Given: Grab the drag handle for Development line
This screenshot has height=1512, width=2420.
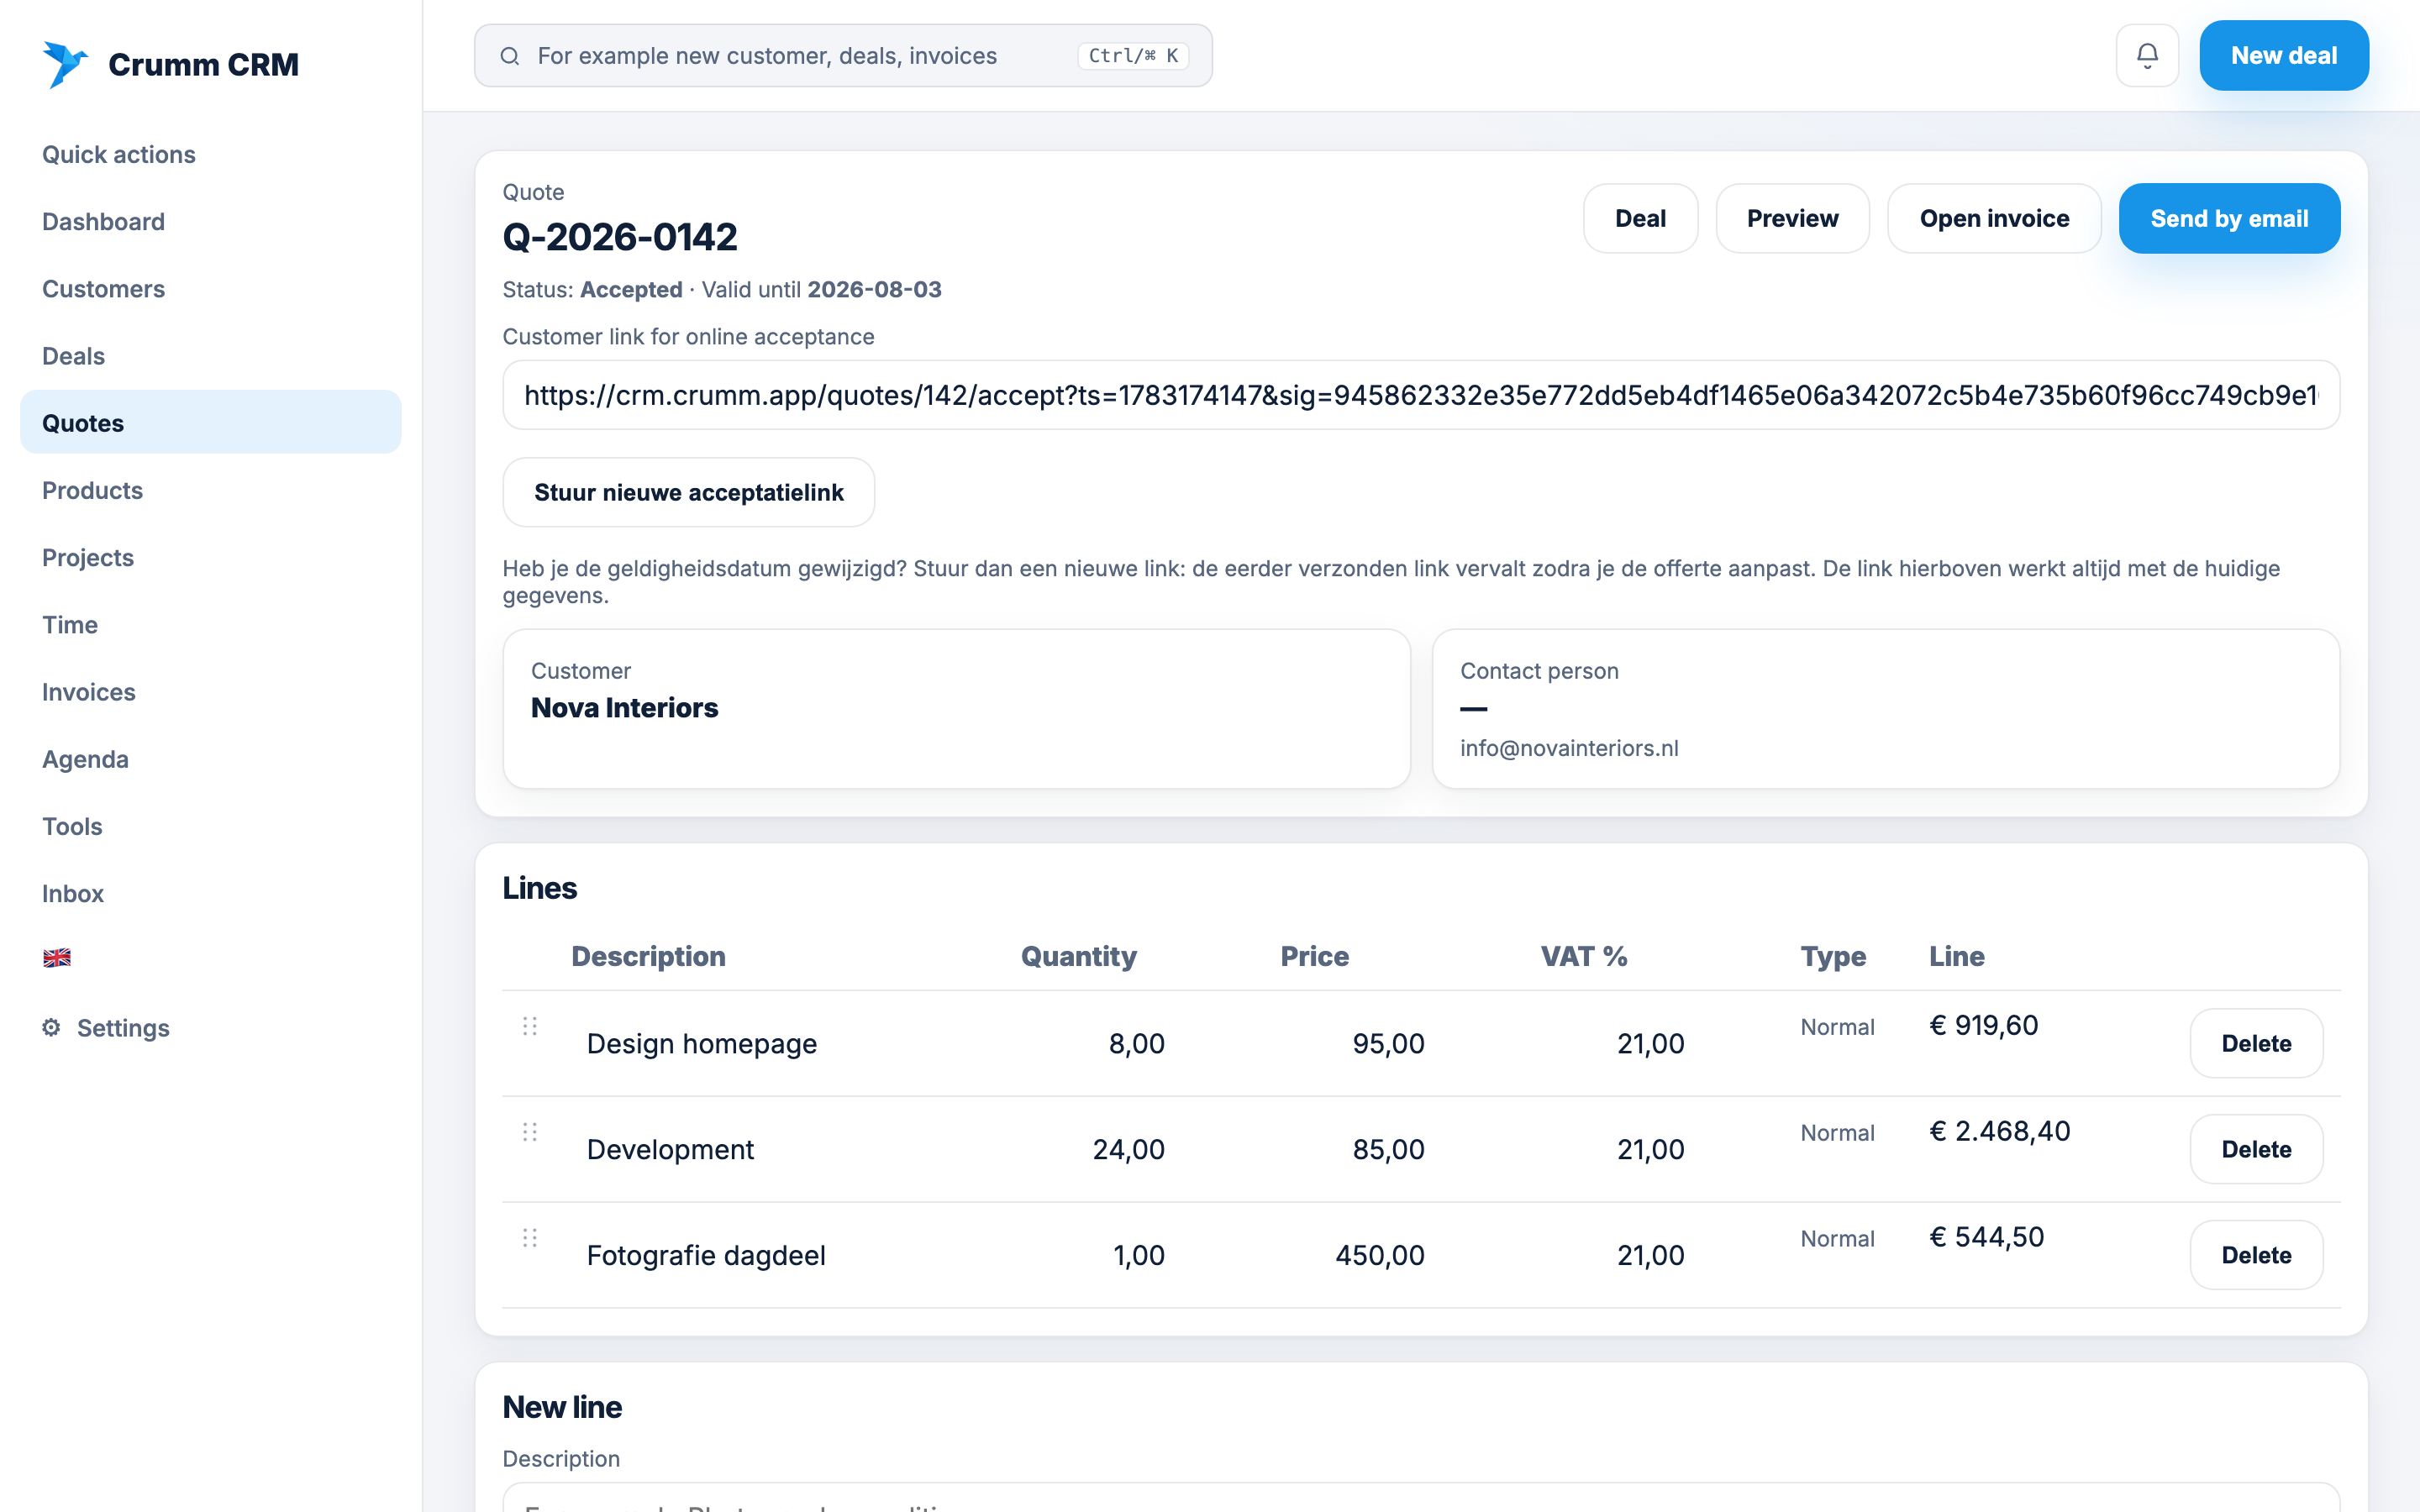Looking at the screenshot, I should click(x=530, y=1132).
